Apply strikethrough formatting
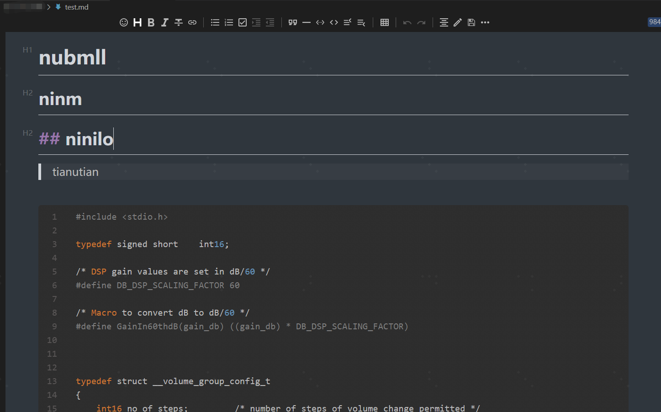This screenshot has height=412, width=661. tap(179, 22)
